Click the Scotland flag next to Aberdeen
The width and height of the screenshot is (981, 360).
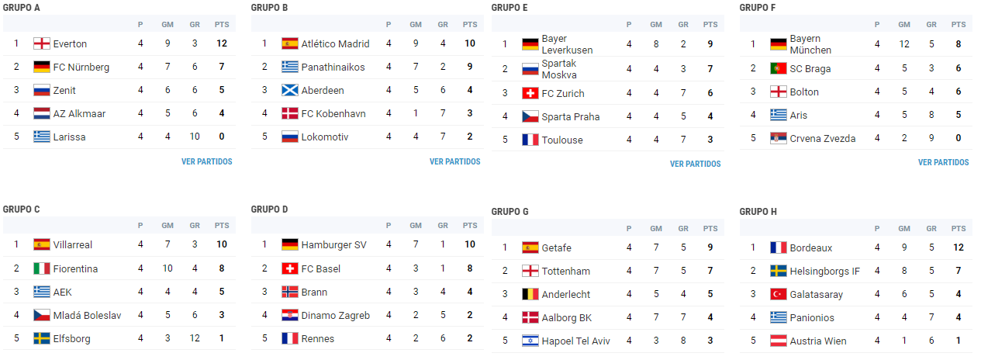click(x=290, y=90)
